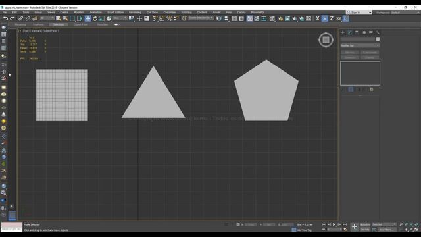Open the Workspaces Default dropdown
The width and height of the screenshot is (421, 237).
(x=405, y=13)
